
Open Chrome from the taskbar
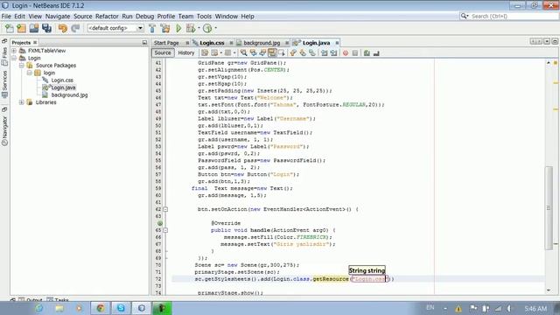click(x=101, y=308)
